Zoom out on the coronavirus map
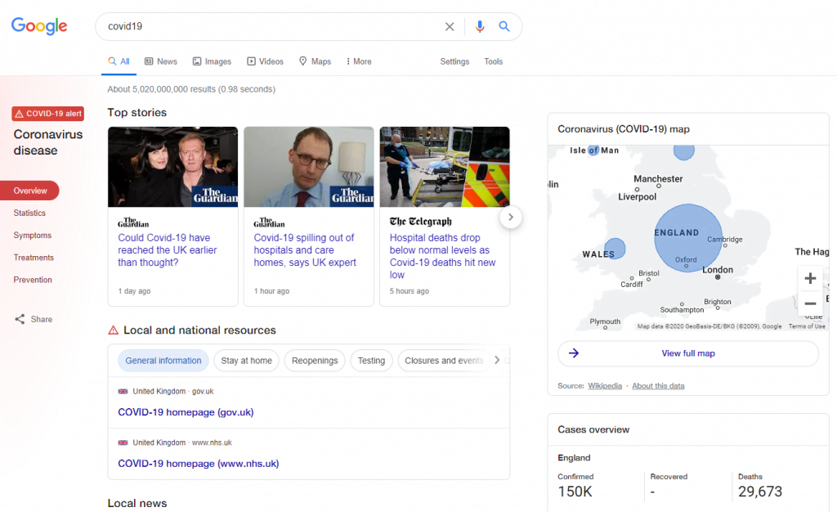This screenshot has height=512, width=837. (x=810, y=303)
